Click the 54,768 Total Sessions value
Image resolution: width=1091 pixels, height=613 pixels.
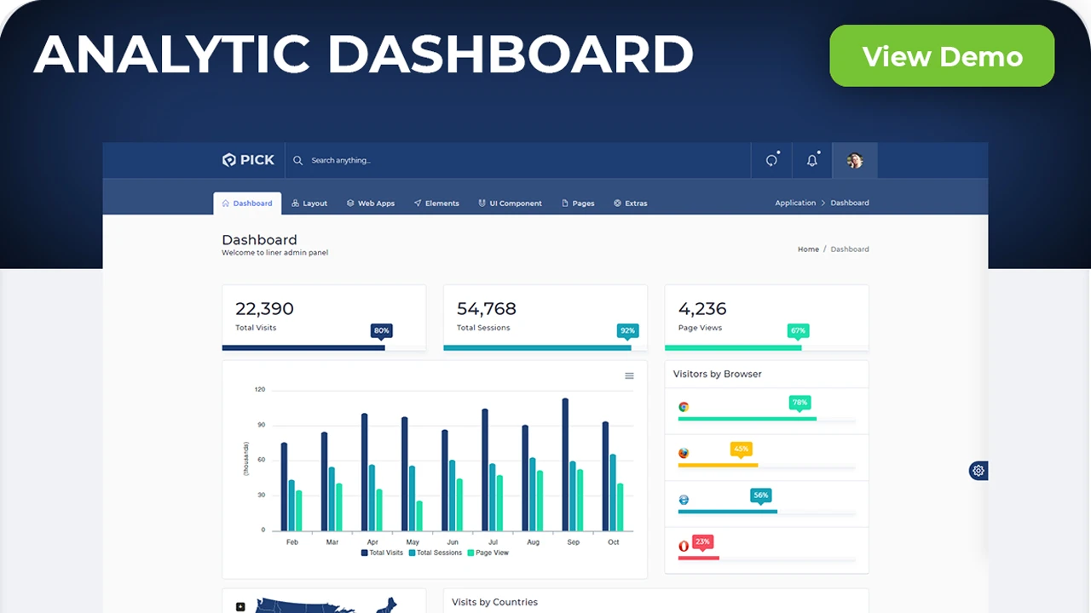(487, 308)
